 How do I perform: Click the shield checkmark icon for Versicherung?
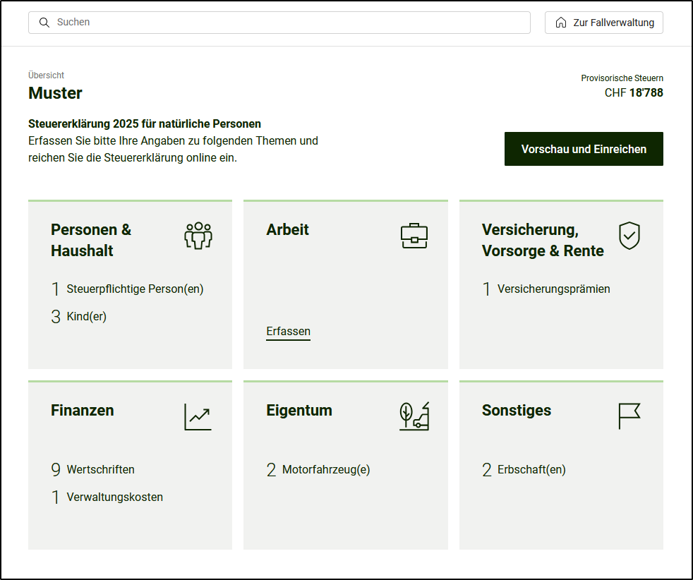click(x=629, y=236)
